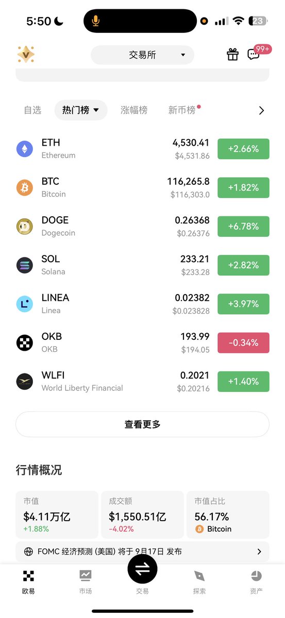Tap the gold VIP profile badge icon
The image size is (285, 618).
coord(26,54)
